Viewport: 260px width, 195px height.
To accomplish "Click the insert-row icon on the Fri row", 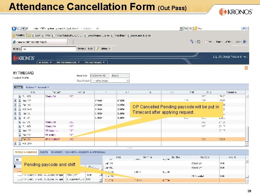I will (19, 118).
